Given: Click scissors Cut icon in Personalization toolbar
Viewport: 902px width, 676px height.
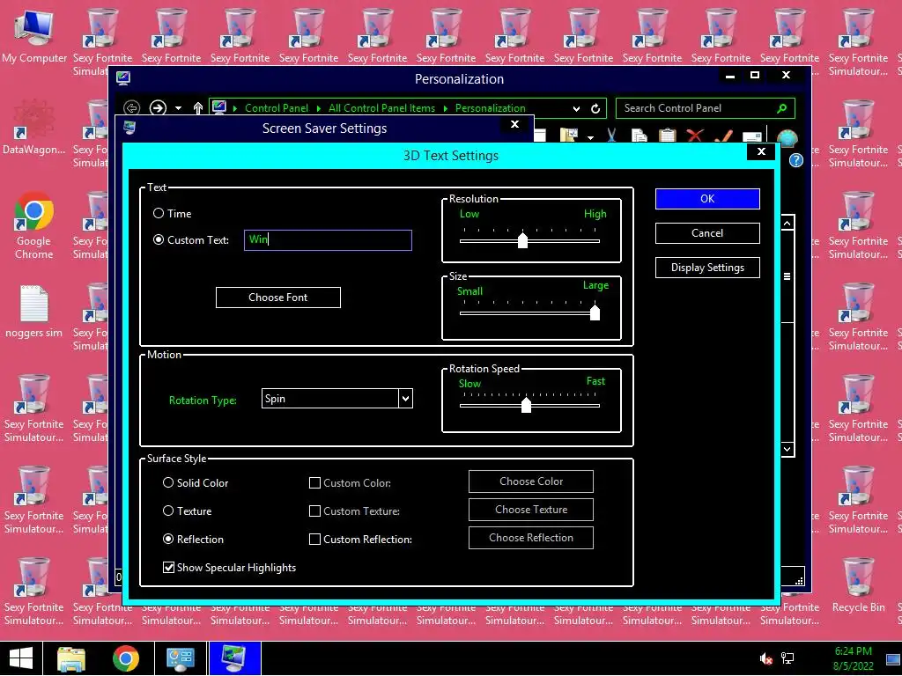Looking at the screenshot, I should [x=611, y=135].
